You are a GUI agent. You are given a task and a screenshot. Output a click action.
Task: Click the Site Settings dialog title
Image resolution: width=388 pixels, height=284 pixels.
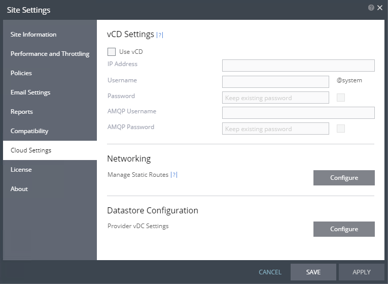[28, 10]
